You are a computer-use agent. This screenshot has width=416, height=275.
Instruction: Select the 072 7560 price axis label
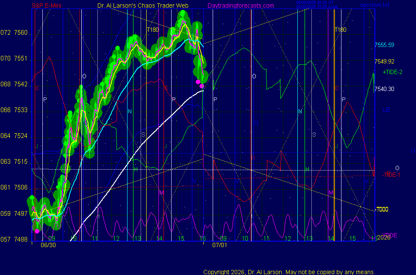[14, 33]
